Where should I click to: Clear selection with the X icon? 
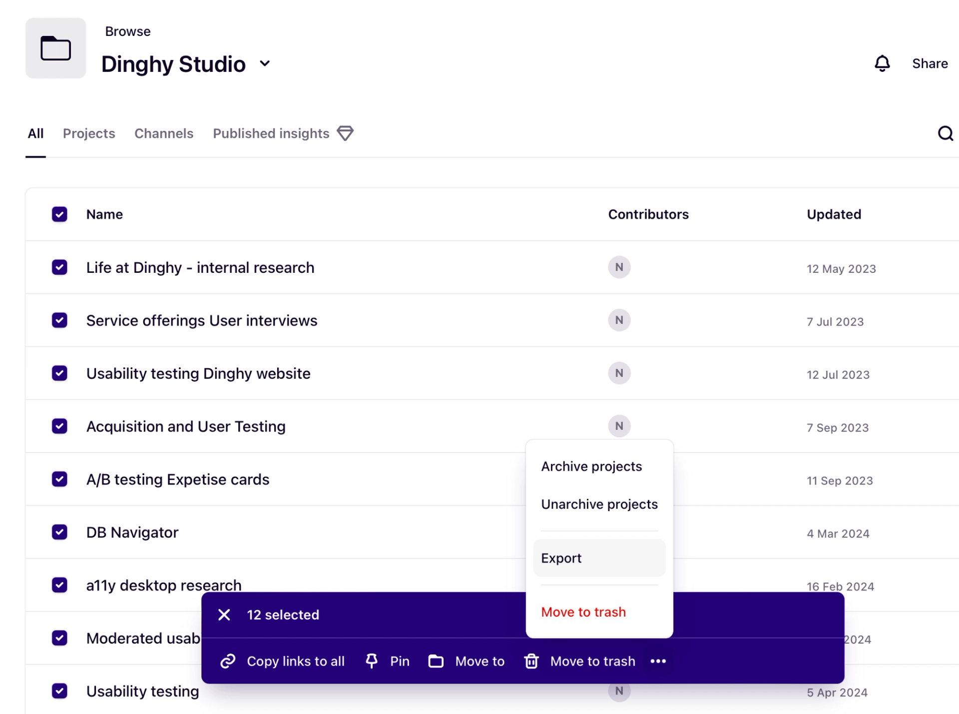pos(224,615)
